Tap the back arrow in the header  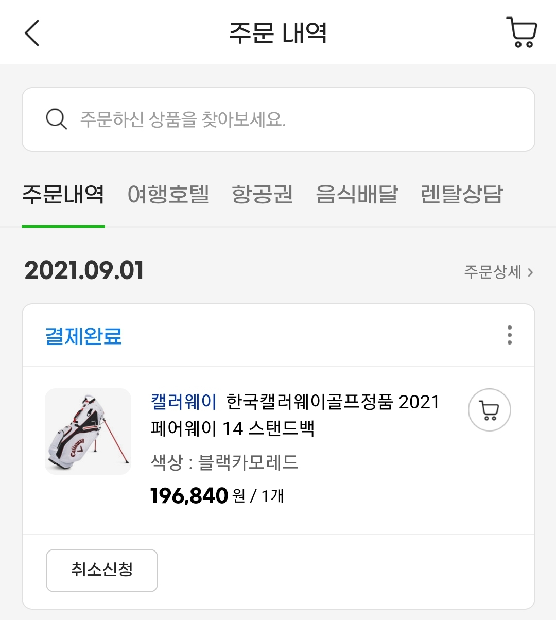pos(32,33)
